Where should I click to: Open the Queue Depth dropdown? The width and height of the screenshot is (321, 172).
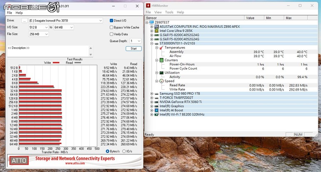[135, 41]
